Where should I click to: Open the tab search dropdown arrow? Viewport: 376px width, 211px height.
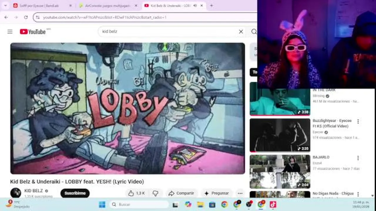(x=5, y=6)
